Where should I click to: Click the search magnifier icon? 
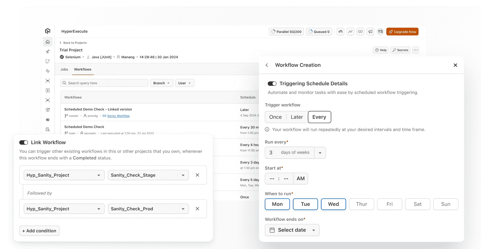pyautogui.click(x=64, y=83)
